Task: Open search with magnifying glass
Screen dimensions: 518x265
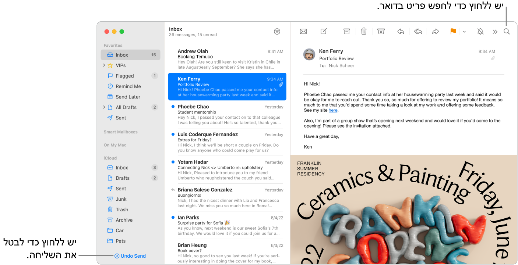Action: pyautogui.click(x=507, y=32)
